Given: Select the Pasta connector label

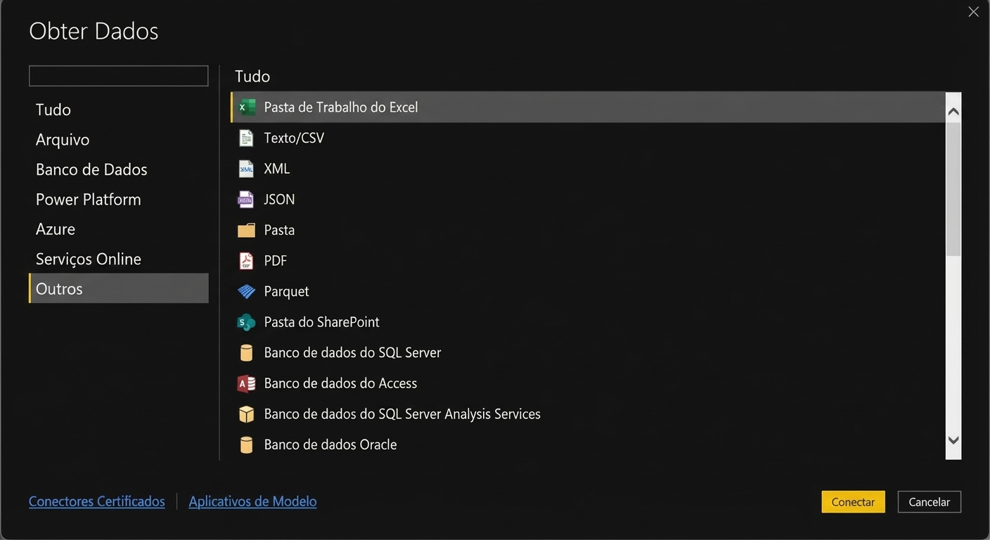Looking at the screenshot, I should click(279, 230).
